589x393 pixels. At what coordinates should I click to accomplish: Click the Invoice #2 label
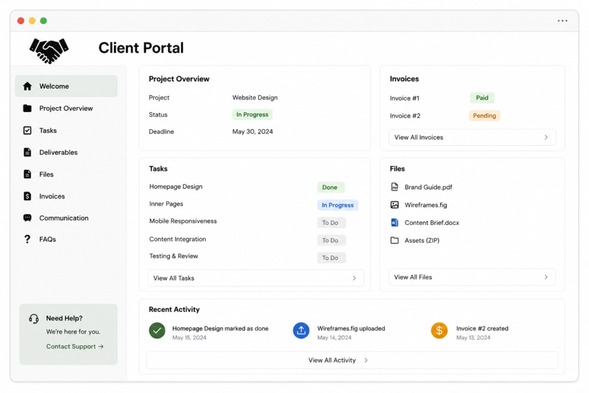[405, 116]
